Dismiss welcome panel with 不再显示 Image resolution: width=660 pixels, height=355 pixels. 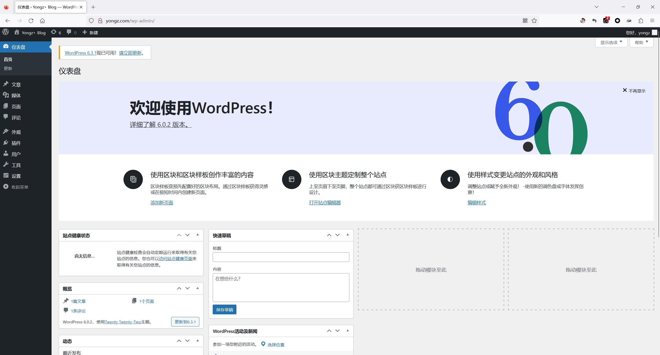[x=634, y=91]
